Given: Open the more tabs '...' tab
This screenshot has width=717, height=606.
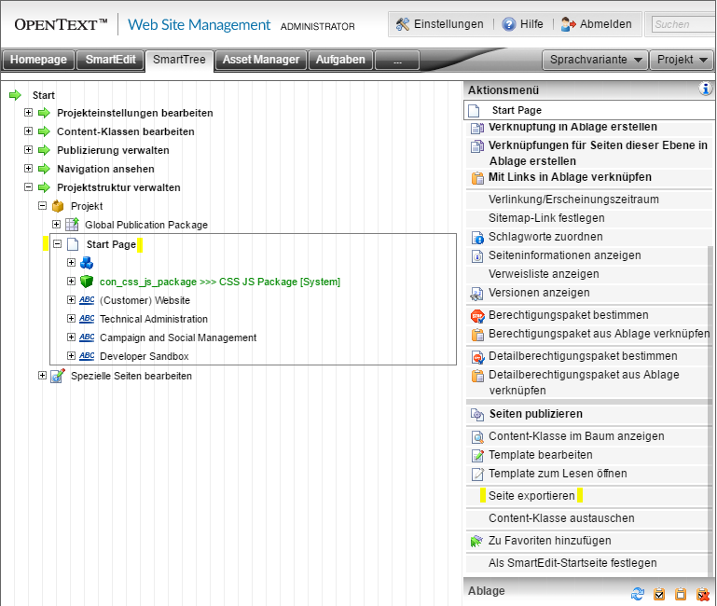Looking at the screenshot, I should (x=397, y=60).
